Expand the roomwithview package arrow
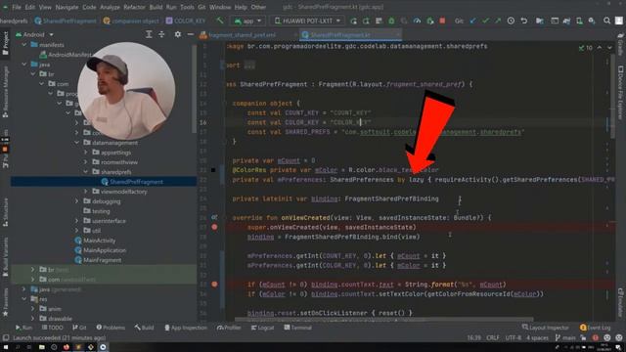This screenshot has width=626, height=352. [x=85, y=162]
